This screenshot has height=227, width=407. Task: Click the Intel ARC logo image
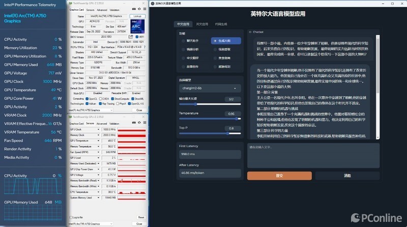pyautogui.click(x=137, y=26)
